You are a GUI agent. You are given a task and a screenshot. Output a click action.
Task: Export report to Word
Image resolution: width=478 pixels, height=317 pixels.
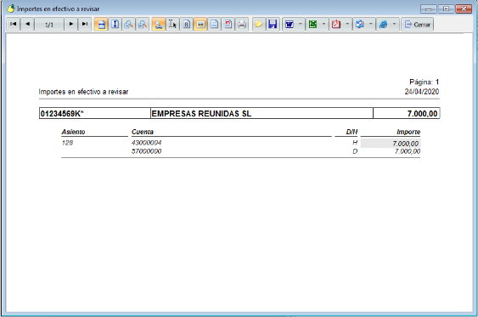289,24
